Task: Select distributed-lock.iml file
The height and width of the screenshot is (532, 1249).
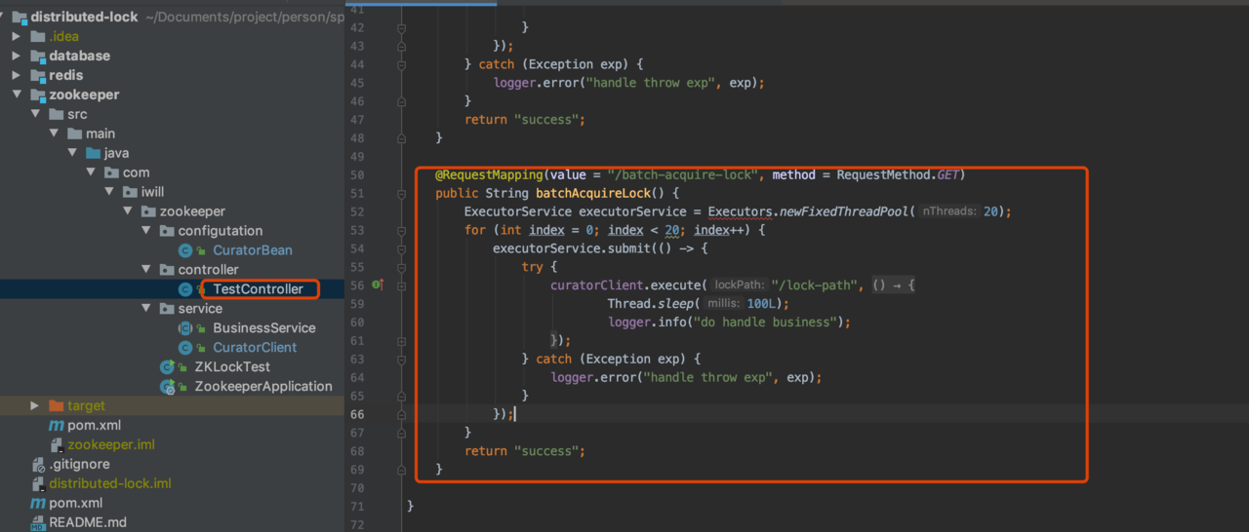Action: pos(110,484)
